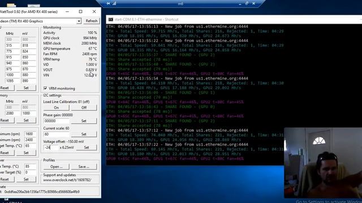This screenshot has height=203, width=362.
Task: Click the ethermine command prompt title bar
Action: pyautogui.click(x=234, y=20)
